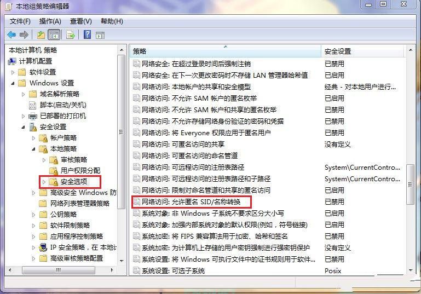Click the 安全设置 column header
This screenshot has height=294, width=421.
[x=362, y=51]
